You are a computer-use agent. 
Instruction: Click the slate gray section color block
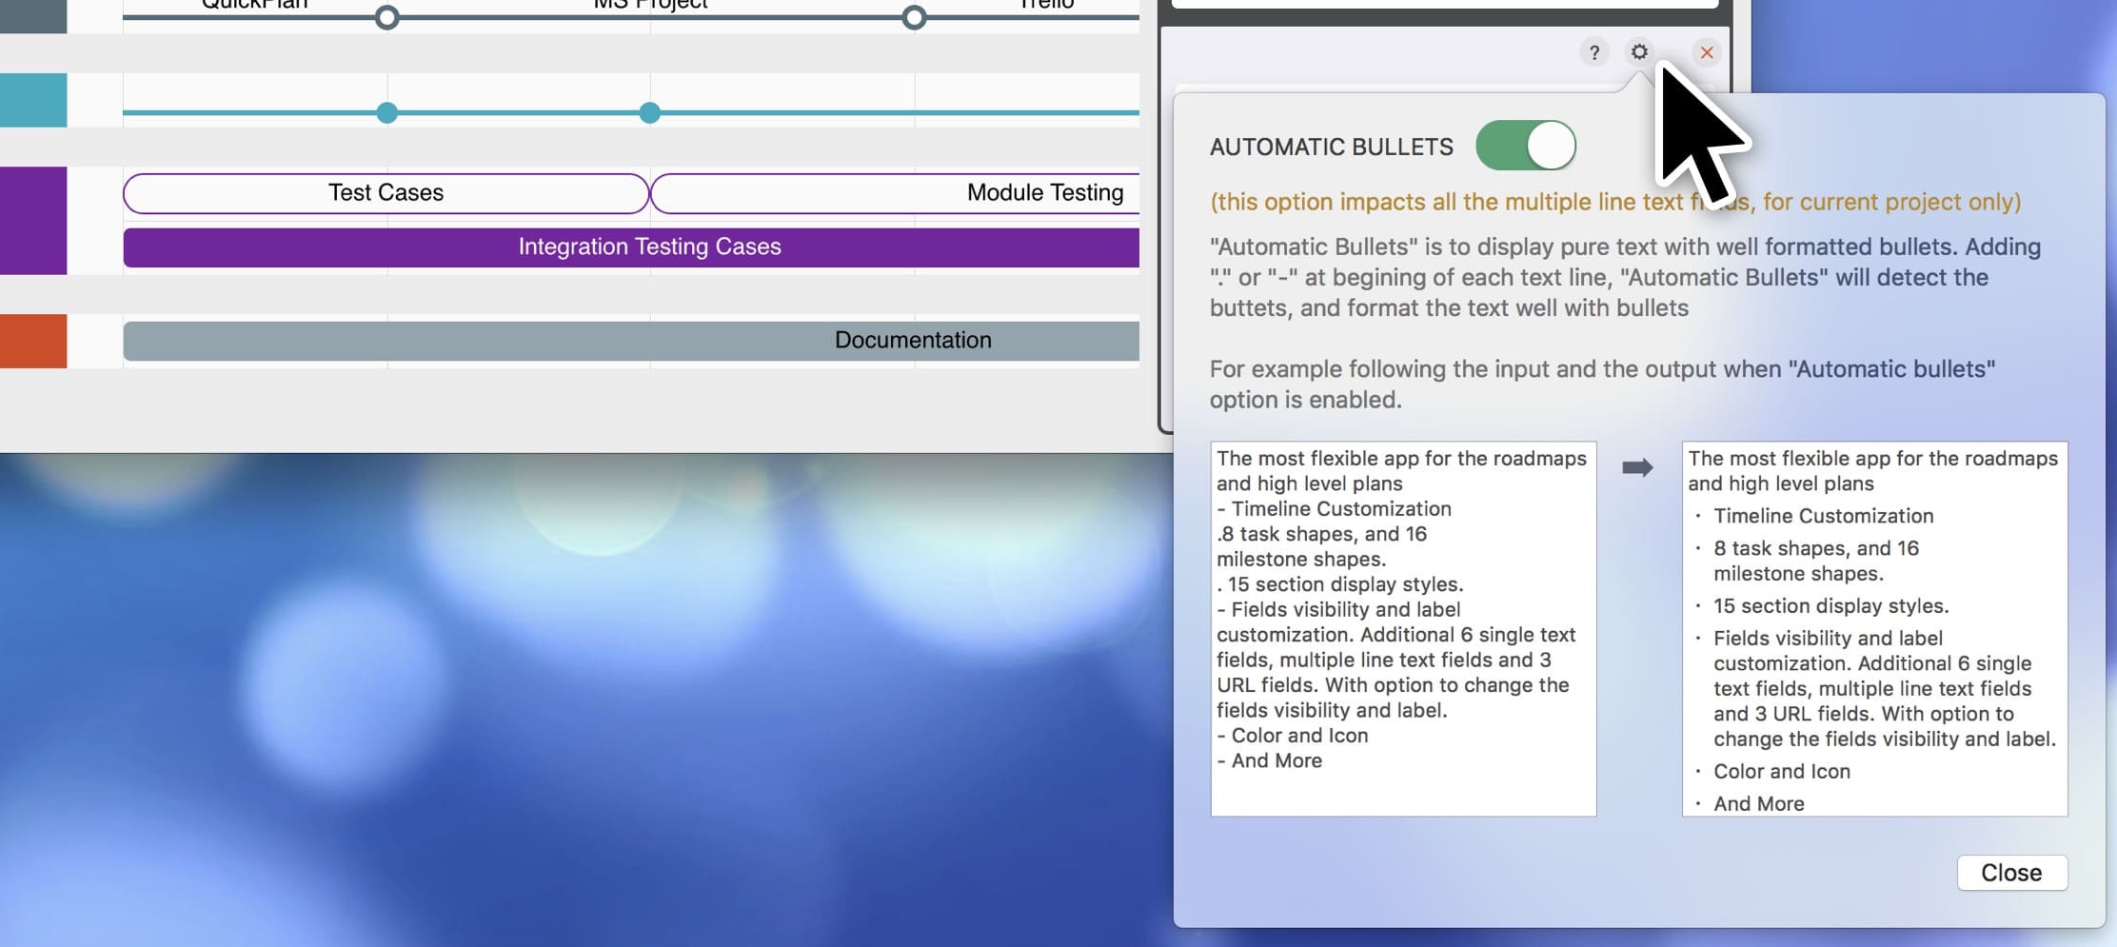pyautogui.click(x=33, y=15)
